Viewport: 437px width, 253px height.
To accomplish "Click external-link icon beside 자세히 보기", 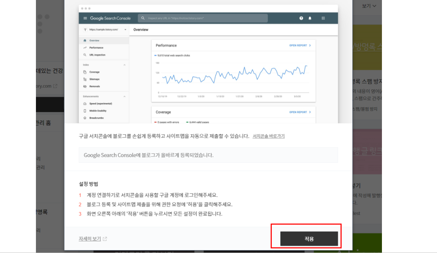I will tap(105, 239).
